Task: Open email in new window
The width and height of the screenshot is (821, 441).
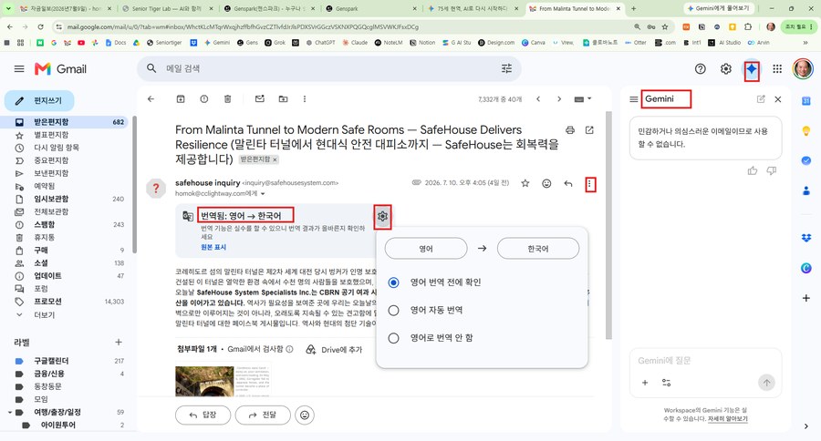Action: 589,130
